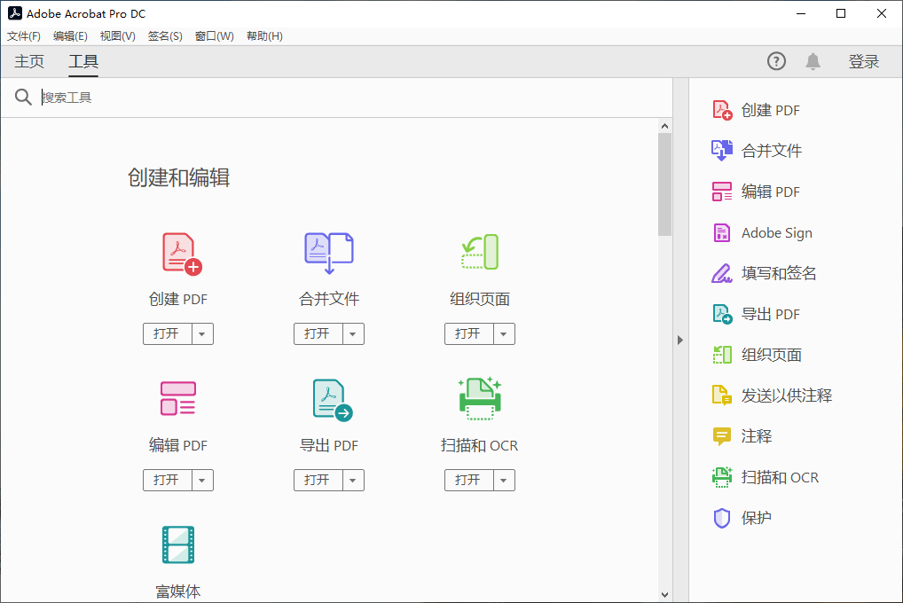Screen dimensions: 903x603
Task: Expand dropdown arrow next to 创建 PDF 打开
Action: coord(202,334)
